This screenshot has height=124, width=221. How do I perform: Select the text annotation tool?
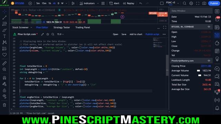click(4, 36)
